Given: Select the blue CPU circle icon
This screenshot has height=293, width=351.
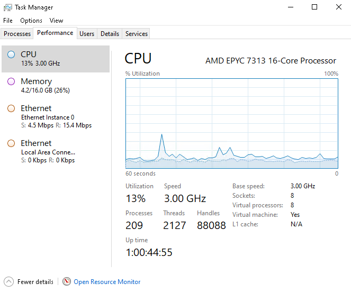Looking at the screenshot, I should click(x=11, y=54).
